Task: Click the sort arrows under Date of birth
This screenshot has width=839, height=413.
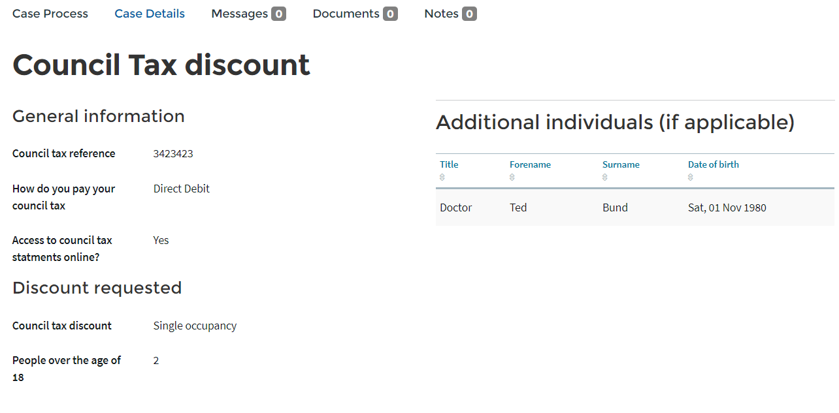Action: click(691, 177)
